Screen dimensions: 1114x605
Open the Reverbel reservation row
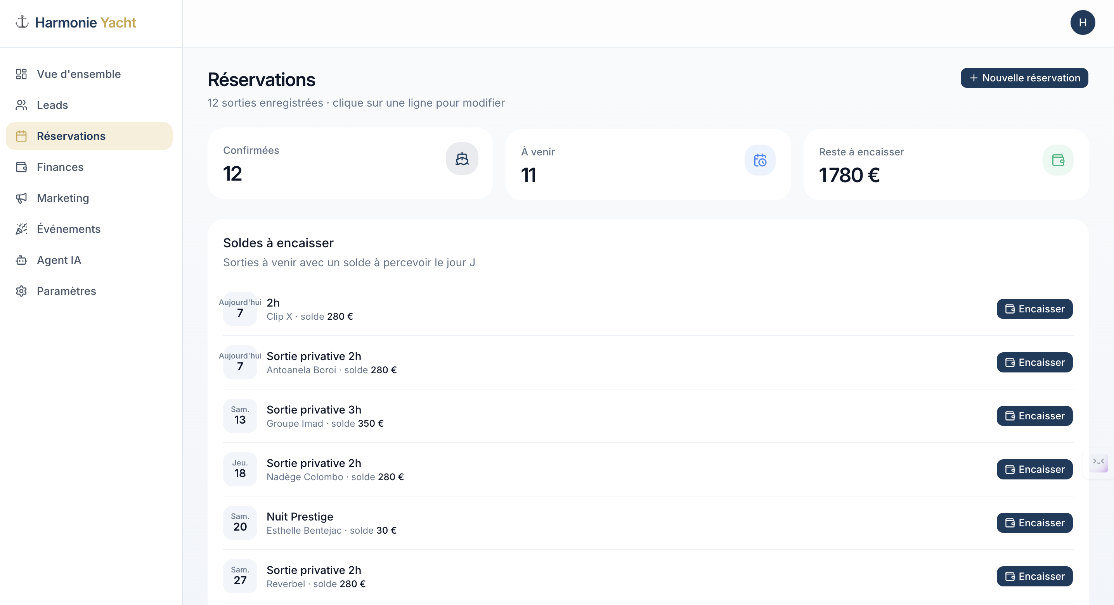coord(648,576)
